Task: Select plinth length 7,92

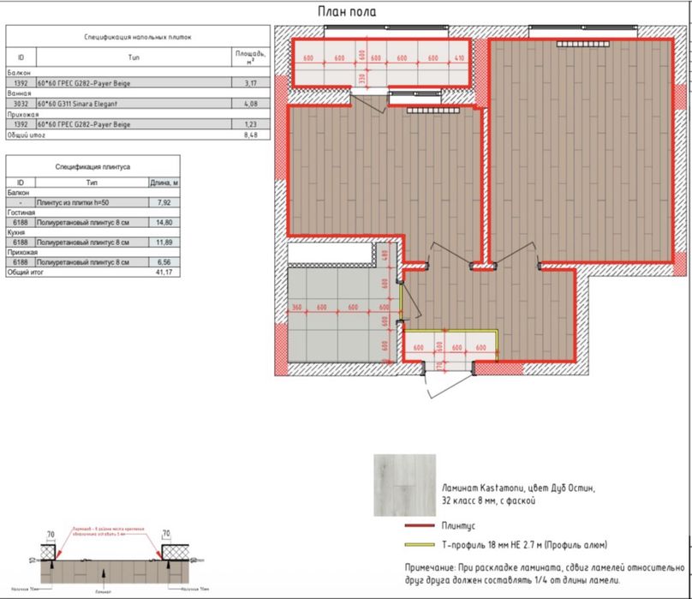Action: [164, 202]
